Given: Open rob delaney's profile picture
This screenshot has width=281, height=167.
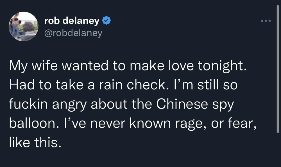Looking at the screenshot, I should 24,27.
